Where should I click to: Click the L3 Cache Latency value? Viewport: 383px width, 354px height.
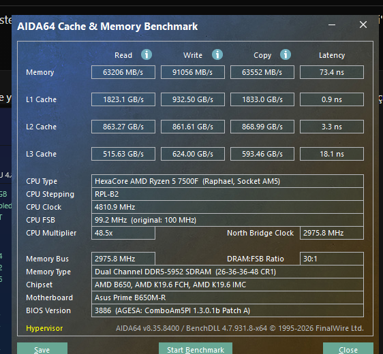(332, 154)
